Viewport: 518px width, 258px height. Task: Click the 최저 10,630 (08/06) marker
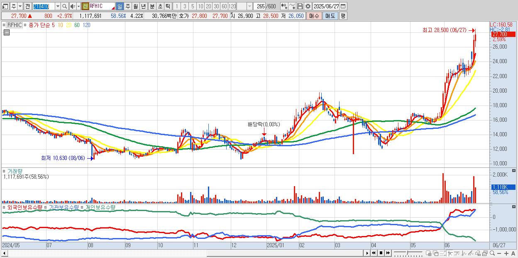pos(63,158)
